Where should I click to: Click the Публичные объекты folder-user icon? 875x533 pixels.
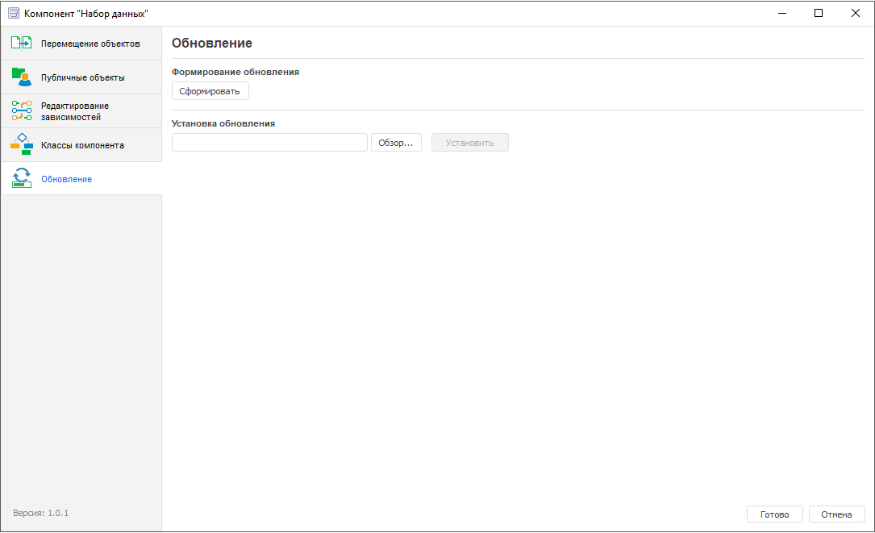click(x=22, y=77)
